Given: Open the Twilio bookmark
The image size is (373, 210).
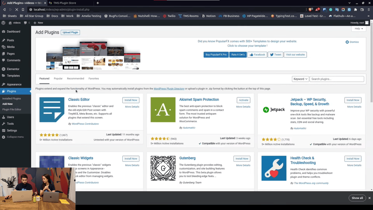Looking at the screenshot, I should pyautogui.click(x=169, y=16).
